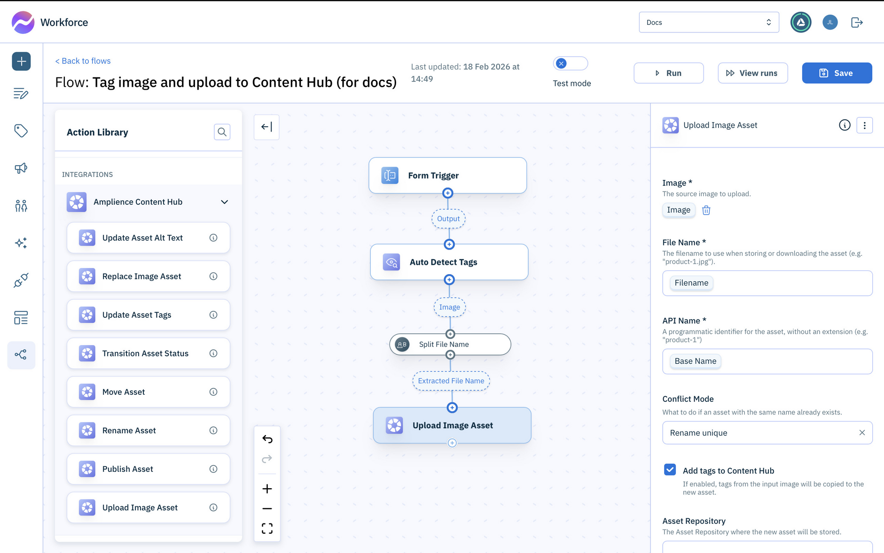Select the sparkles AI icon in sidebar
The height and width of the screenshot is (553, 884).
coord(21,243)
